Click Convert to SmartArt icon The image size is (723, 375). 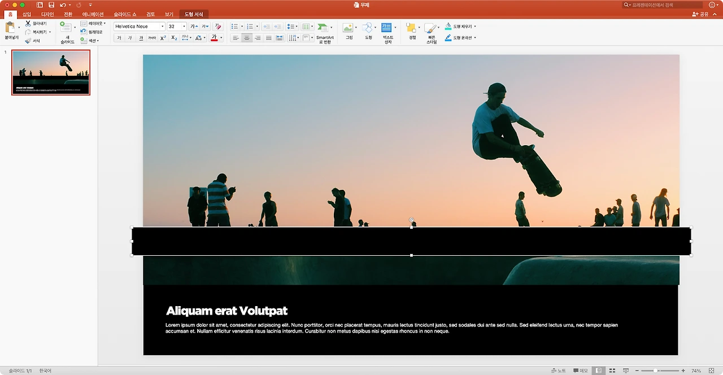(323, 27)
